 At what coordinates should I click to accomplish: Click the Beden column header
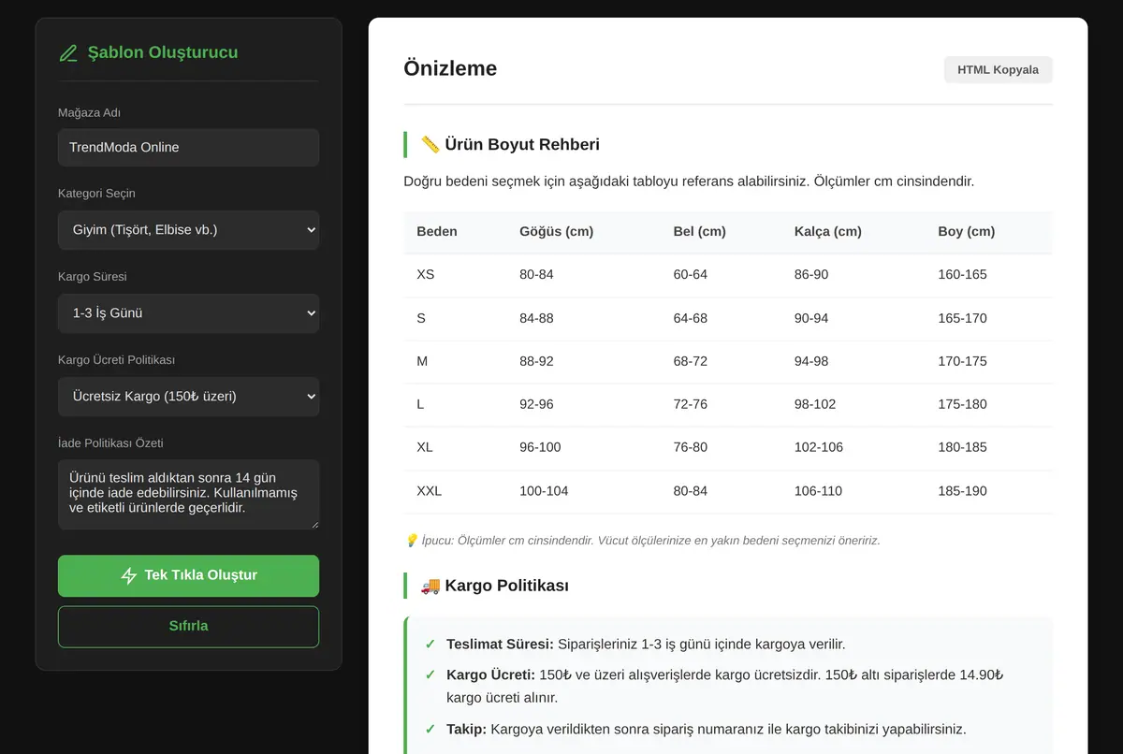437,232
